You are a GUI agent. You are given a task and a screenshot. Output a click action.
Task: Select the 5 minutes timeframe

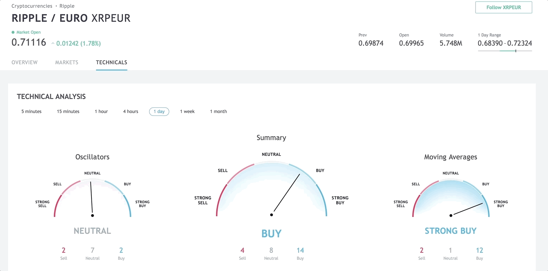(31, 112)
